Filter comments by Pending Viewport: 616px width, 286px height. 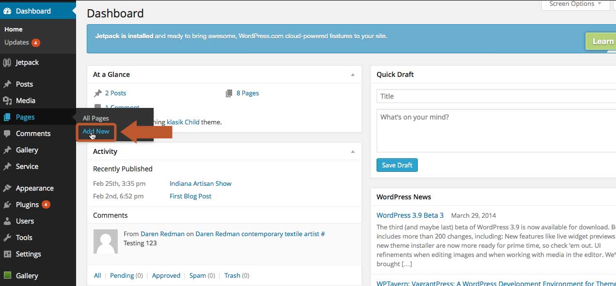(122, 276)
